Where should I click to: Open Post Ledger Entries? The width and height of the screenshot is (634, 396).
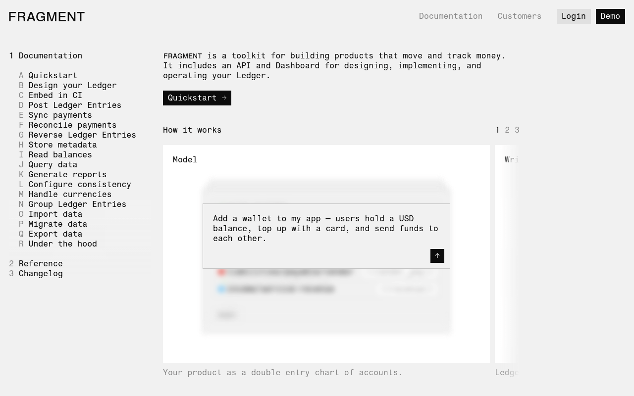coord(75,105)
